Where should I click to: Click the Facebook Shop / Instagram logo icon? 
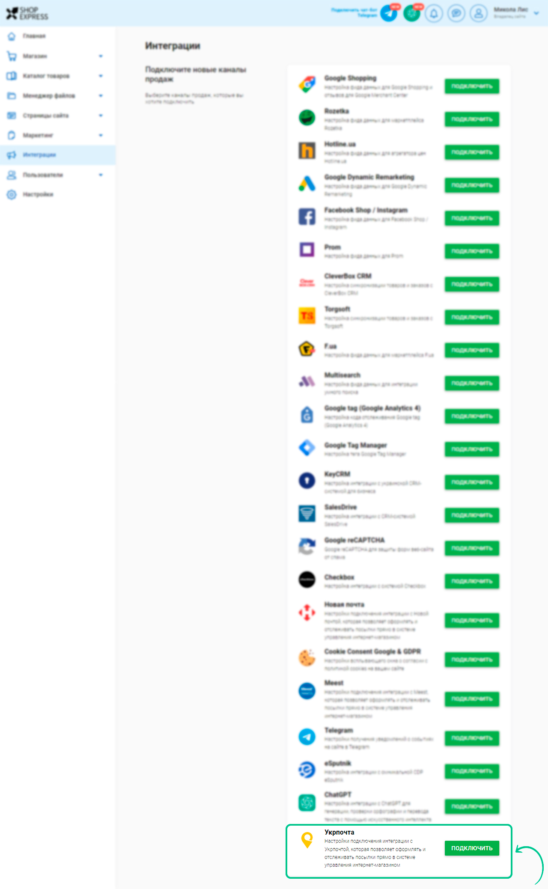coord(307,217)
